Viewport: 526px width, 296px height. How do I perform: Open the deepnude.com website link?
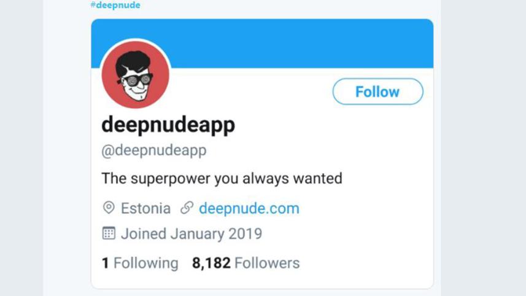coord(249,208)
